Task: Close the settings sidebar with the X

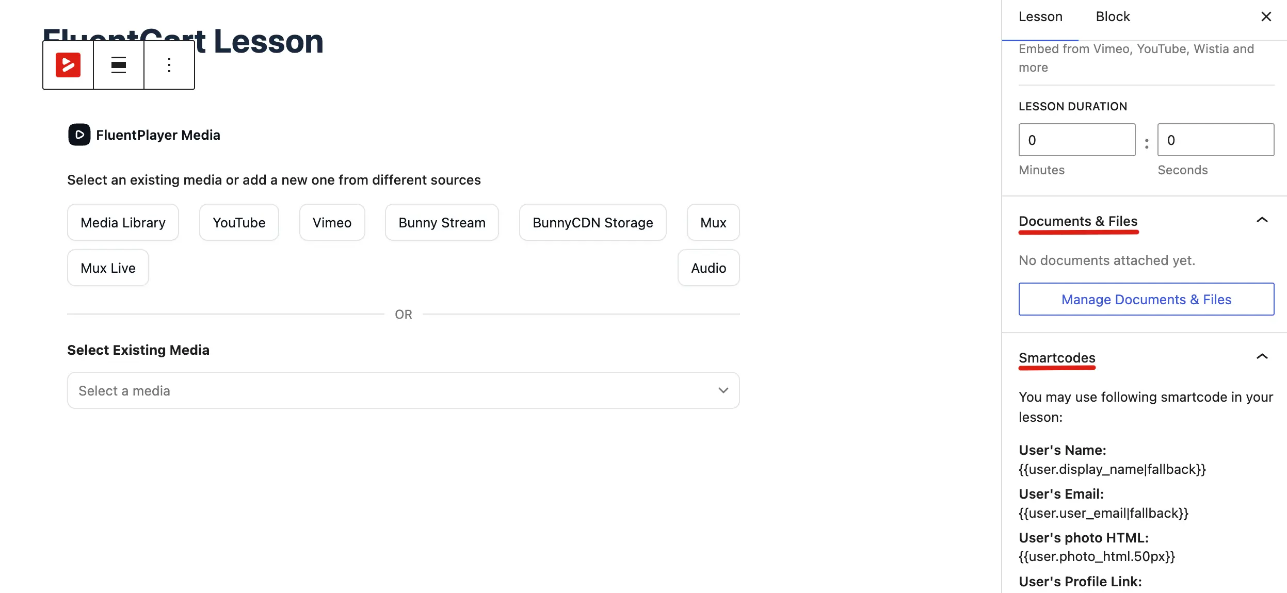Action: coord(1266,17)
